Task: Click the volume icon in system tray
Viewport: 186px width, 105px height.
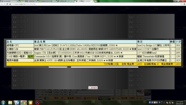Action: [x=173, y=103]
